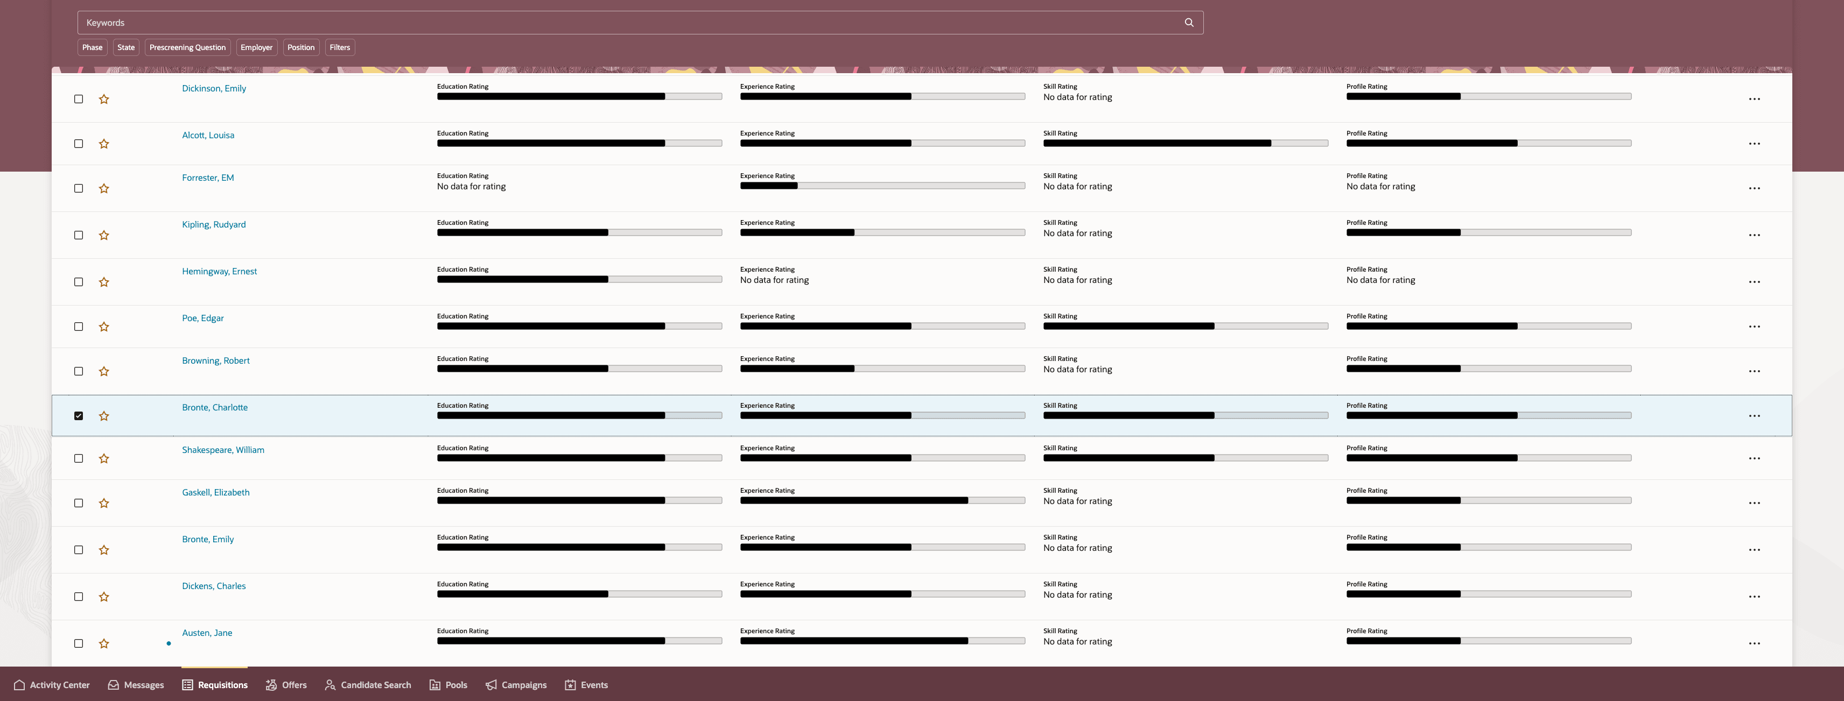Screen dimensions: 1844x701
Task: Open actions ellipsis for Poe, Edgar
Action: tap(1754, 327)
